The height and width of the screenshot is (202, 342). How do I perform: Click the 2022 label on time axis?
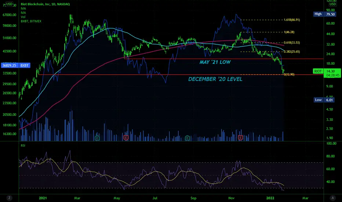[270, 198]
